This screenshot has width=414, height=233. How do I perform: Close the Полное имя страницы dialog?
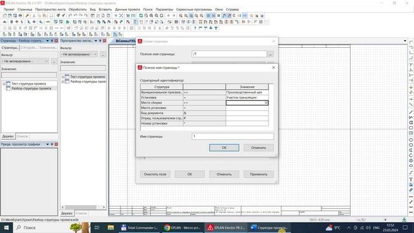[274, 67]
